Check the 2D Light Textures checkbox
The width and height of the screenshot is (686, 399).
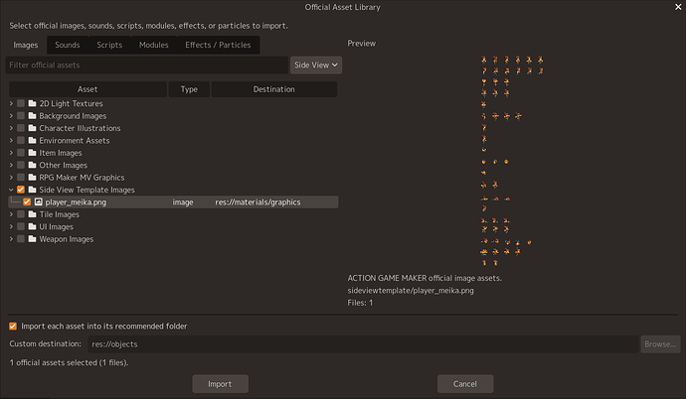pyautogui.click(x=21, y=103)
